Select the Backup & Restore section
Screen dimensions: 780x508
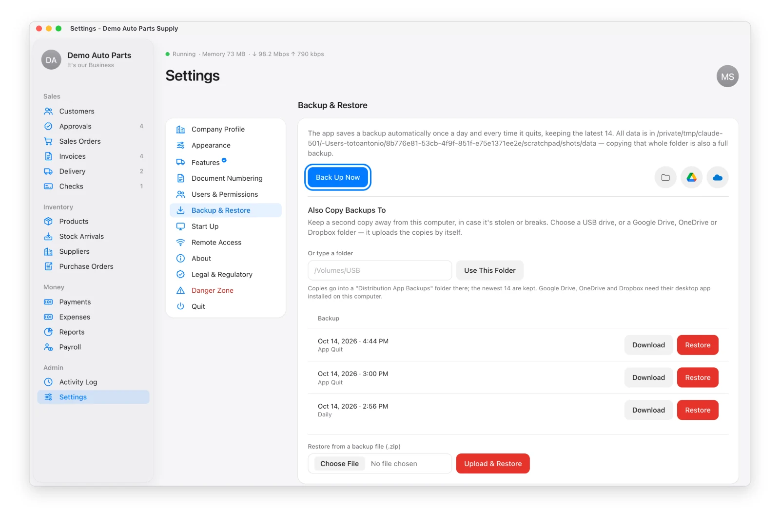[x=226, y=210]
